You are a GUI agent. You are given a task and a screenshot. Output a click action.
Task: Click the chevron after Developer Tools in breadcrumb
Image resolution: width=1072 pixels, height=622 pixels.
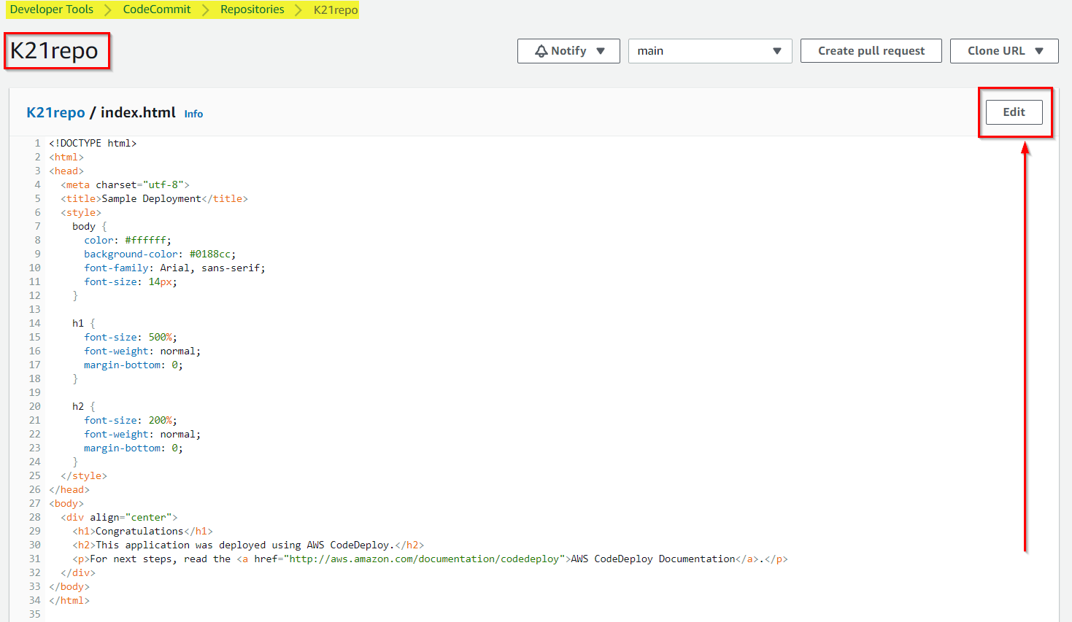(108, 9)
